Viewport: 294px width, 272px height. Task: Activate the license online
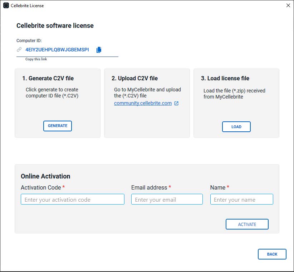(247, 224)
